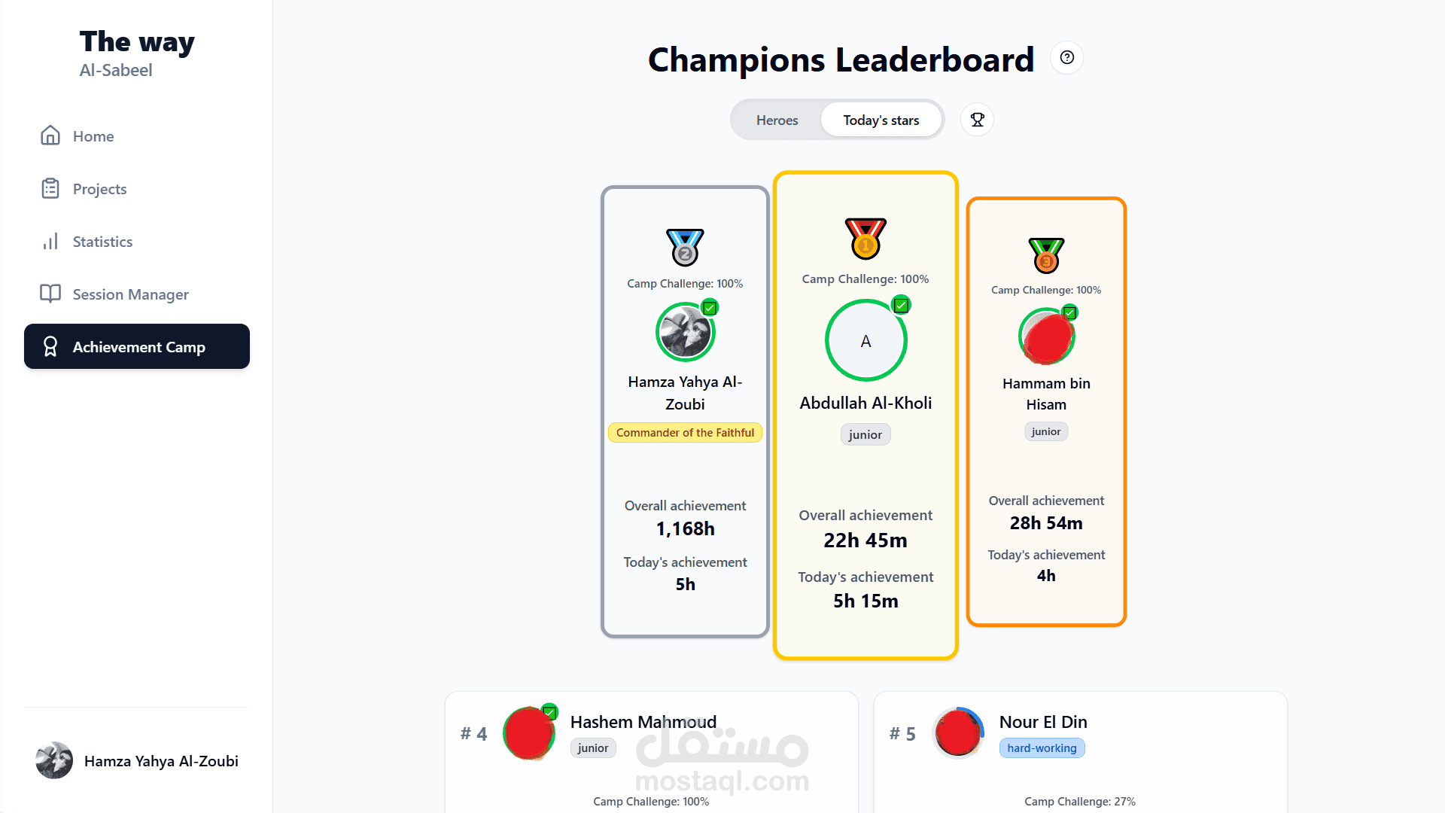Open the help question mark icon

(1066, 57)
